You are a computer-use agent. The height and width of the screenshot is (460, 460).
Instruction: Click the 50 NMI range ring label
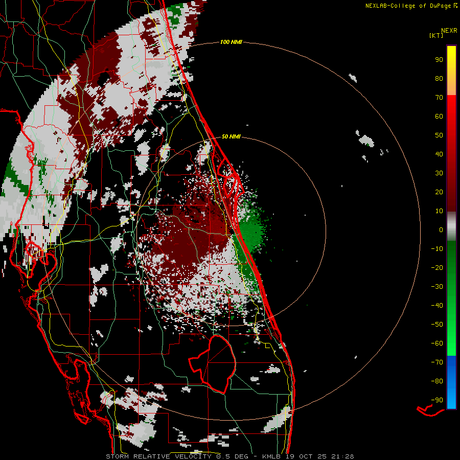point(231,136)
